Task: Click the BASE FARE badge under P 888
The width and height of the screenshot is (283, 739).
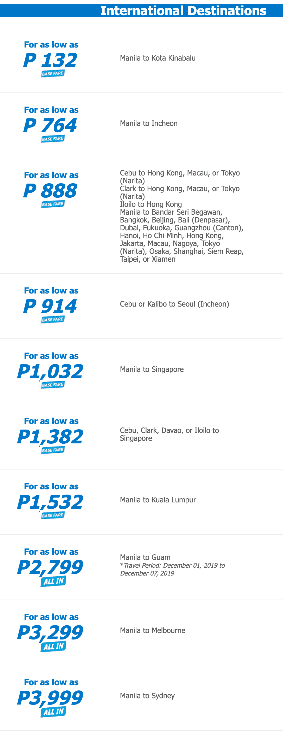Action: point(53,204)
